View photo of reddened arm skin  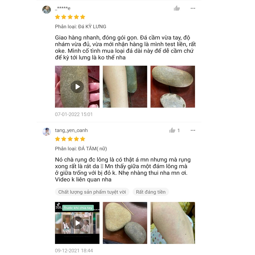pyautogui.click(x=173, y=223)
